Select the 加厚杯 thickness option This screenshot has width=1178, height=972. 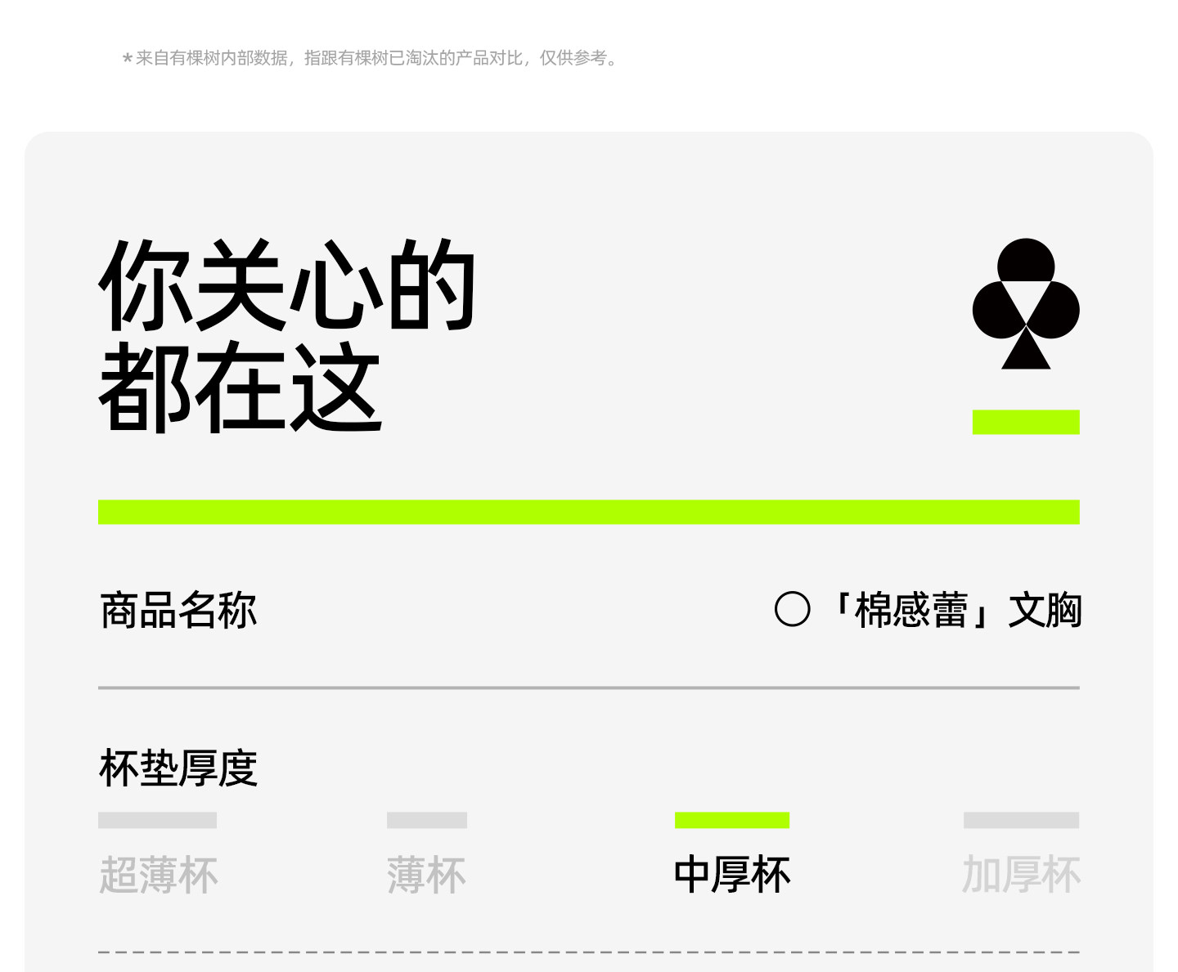tap(1021, 875)
